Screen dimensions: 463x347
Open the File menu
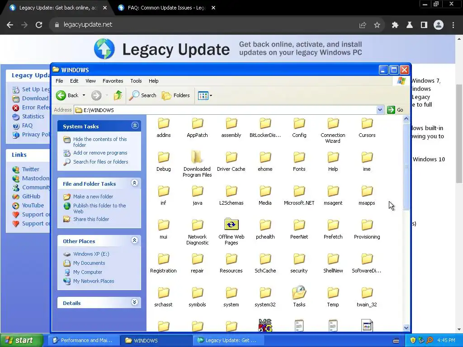tap(59, 81)
